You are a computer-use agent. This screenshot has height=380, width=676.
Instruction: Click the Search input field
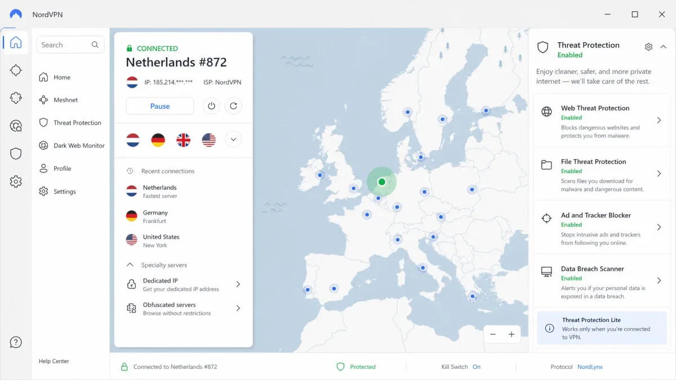click(x=70, y=45)
